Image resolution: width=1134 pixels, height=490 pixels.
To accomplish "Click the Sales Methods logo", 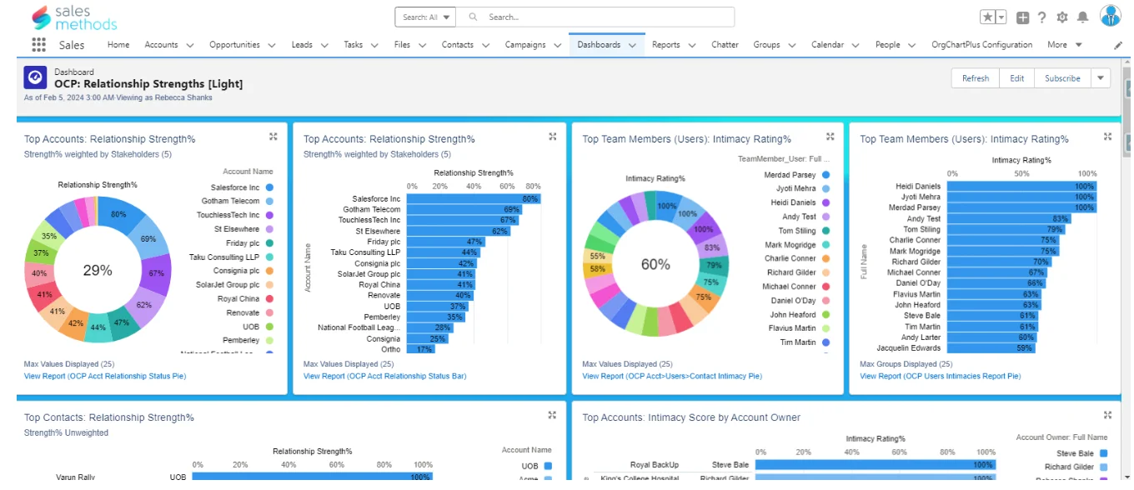I will [x=73, y=17].
